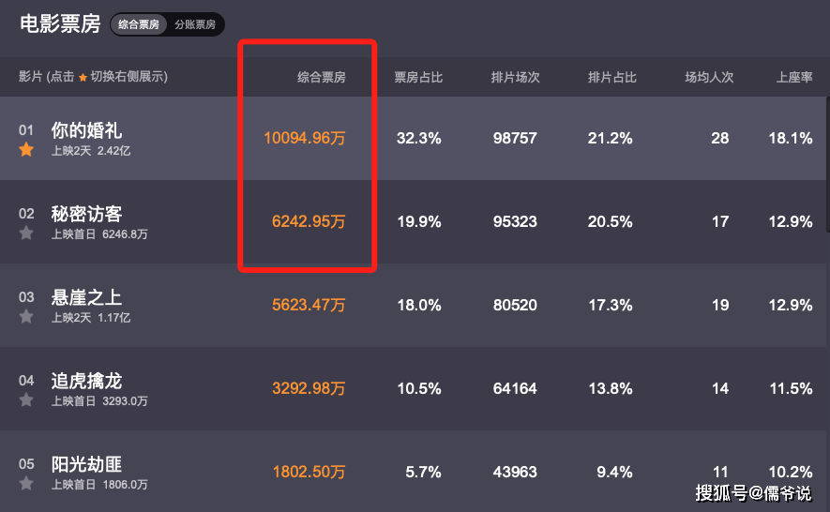Sort by 票房占比 column header

point(418,77)
